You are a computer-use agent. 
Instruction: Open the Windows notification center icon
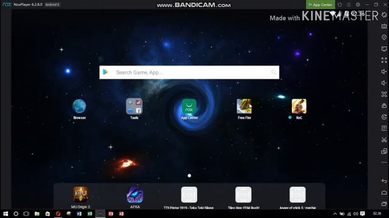(x=363, y=214)
